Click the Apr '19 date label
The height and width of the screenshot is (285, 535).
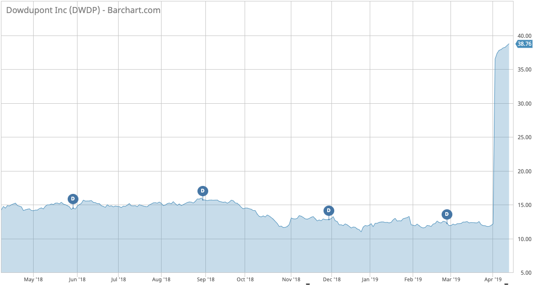(x=493, y=279)
